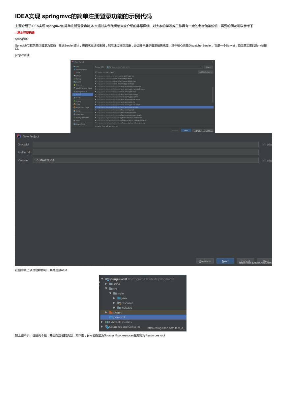Select the cocoon-22-archetype-webapp row
The height and width of the screenshot is (405, 286).
click(x=154, y=84)
